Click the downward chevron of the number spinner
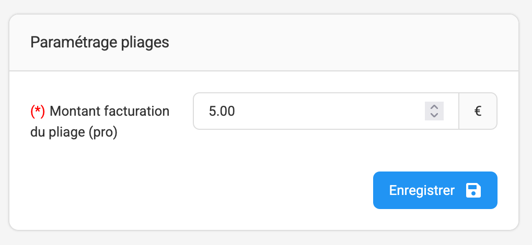 pyautogui.click(x=434, y=115)
